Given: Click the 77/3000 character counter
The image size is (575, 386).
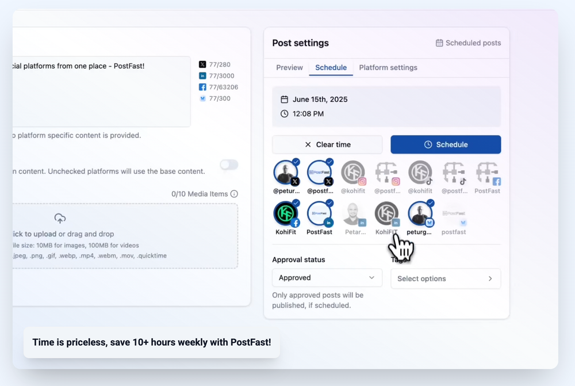Looking at the screenshot, I should click(x=221, y=76).
